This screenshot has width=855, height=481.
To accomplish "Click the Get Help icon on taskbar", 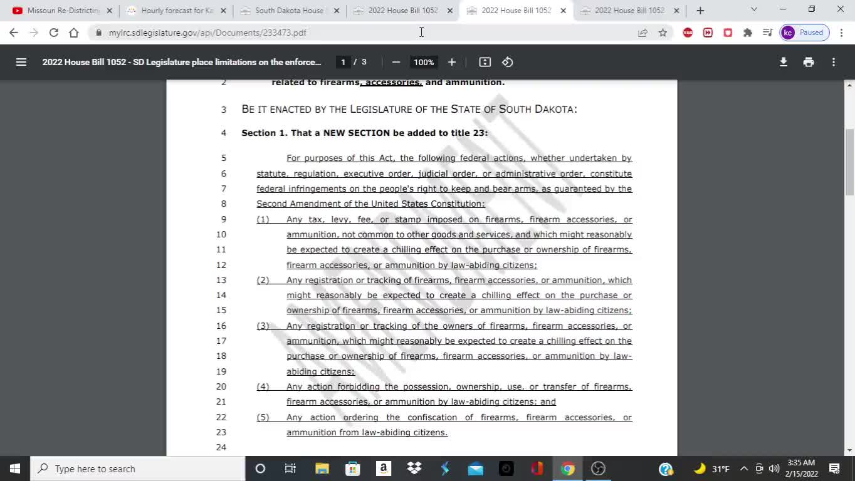I will tap(666, 468).
